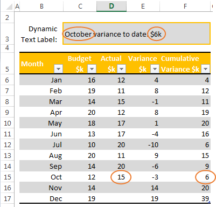Select column C header
Viewport: 216px width, 207px height.
click(x=80, y=6)
